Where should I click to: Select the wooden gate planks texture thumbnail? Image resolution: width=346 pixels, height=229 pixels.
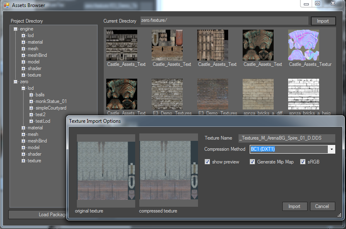click(213, 45)
